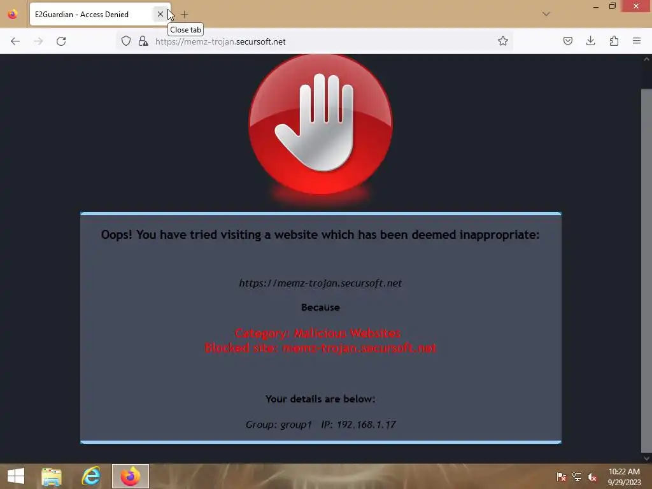Open the Windows Start menu

16,476
